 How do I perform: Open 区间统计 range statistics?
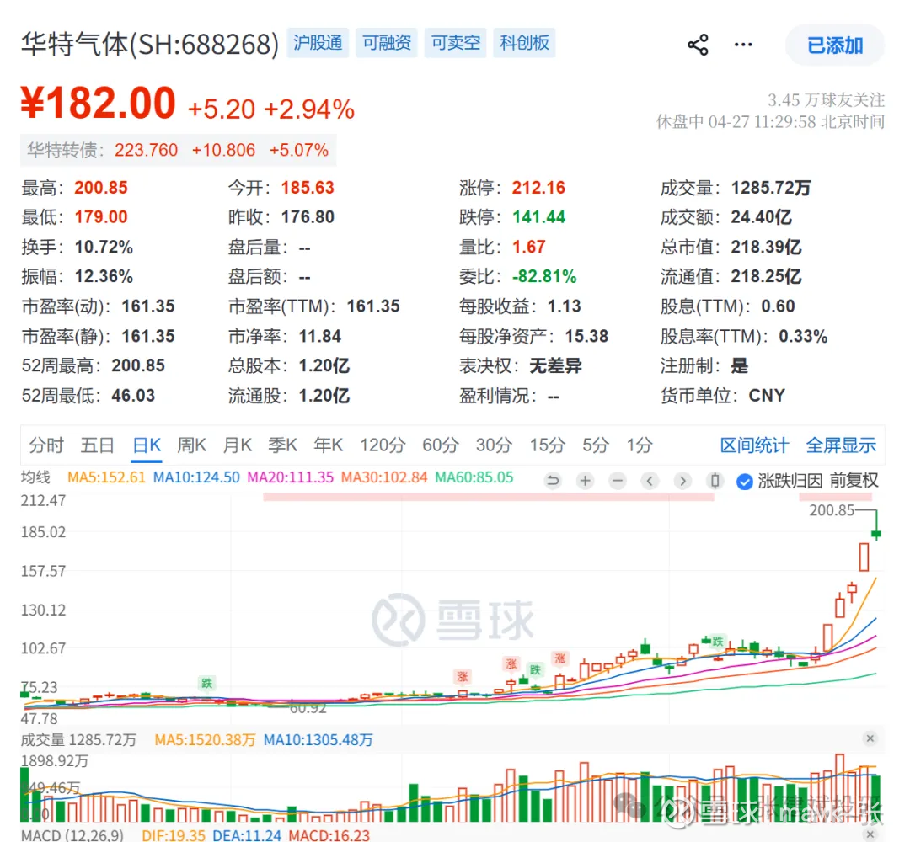(754, 445)
